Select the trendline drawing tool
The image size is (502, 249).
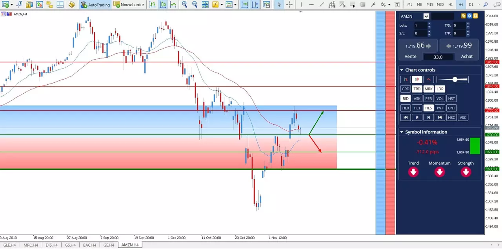tap(322, 5)
